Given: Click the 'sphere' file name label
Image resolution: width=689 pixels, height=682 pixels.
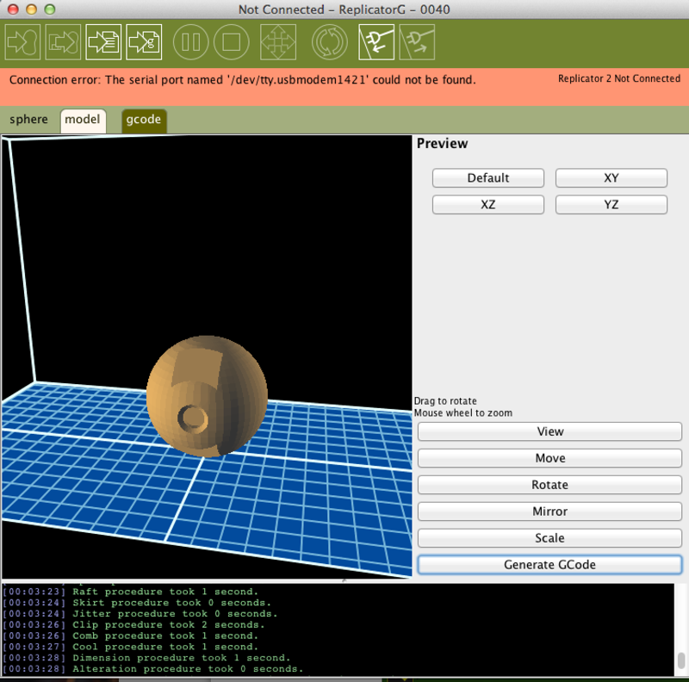Looking at the screenshot, I should pyautogui.click(x=28, y=120).
